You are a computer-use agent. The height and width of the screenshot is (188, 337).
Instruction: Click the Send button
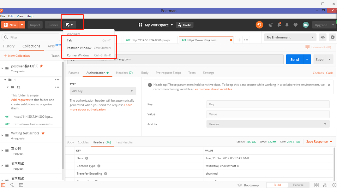(294, 59)
